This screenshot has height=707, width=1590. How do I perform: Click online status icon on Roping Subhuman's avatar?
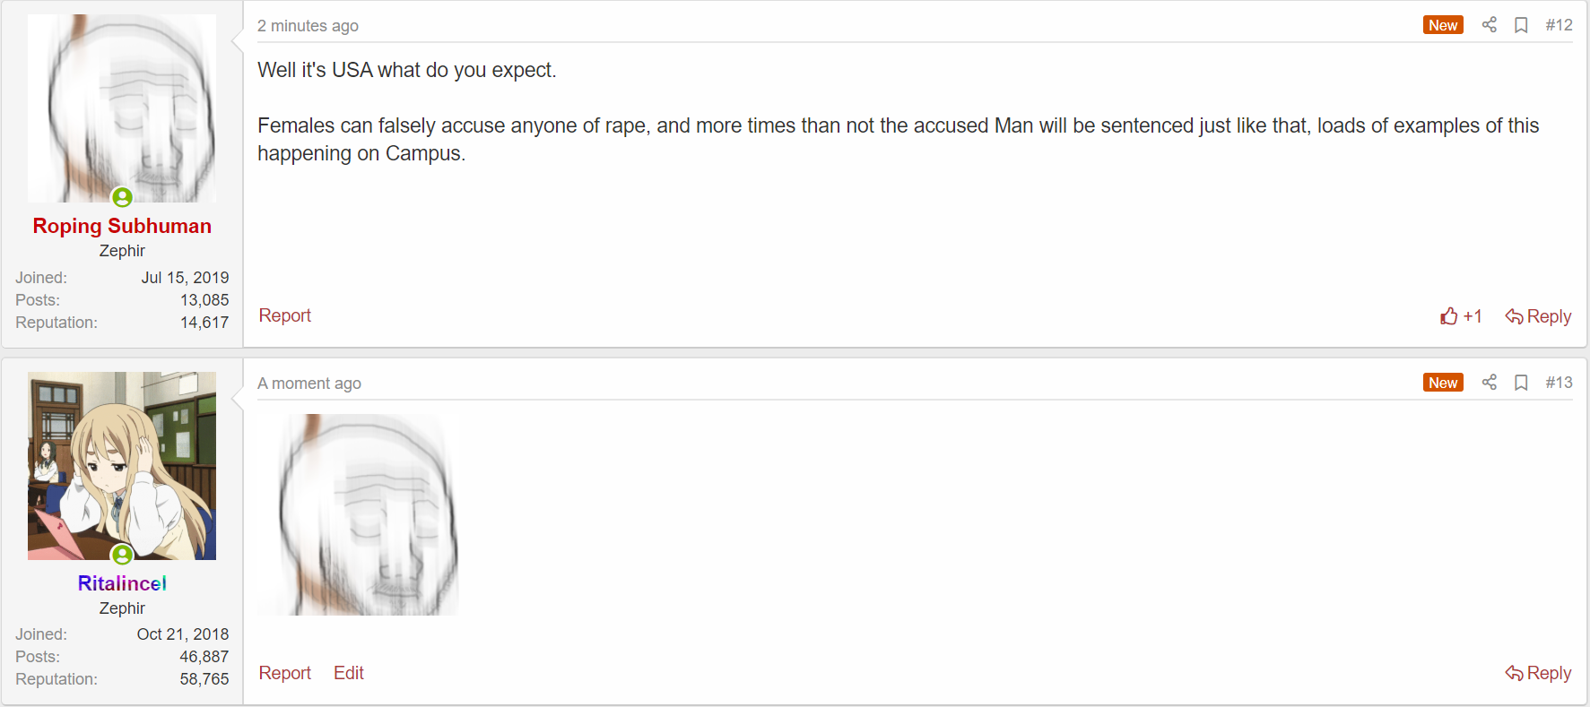click(123, 197)
